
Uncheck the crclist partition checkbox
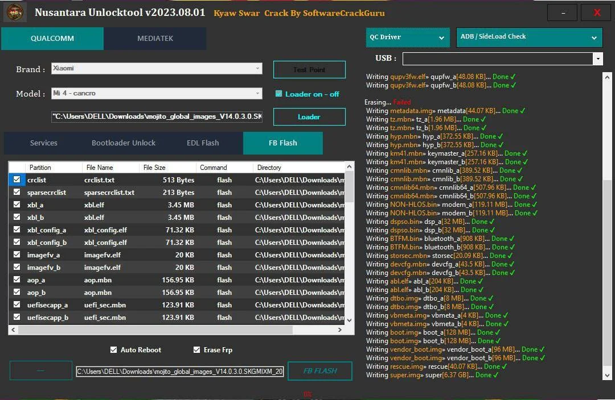17,179
